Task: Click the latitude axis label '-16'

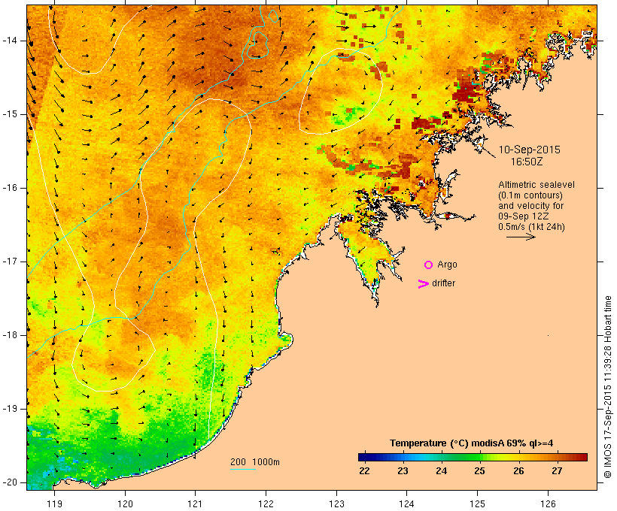Action: point(10,188)
